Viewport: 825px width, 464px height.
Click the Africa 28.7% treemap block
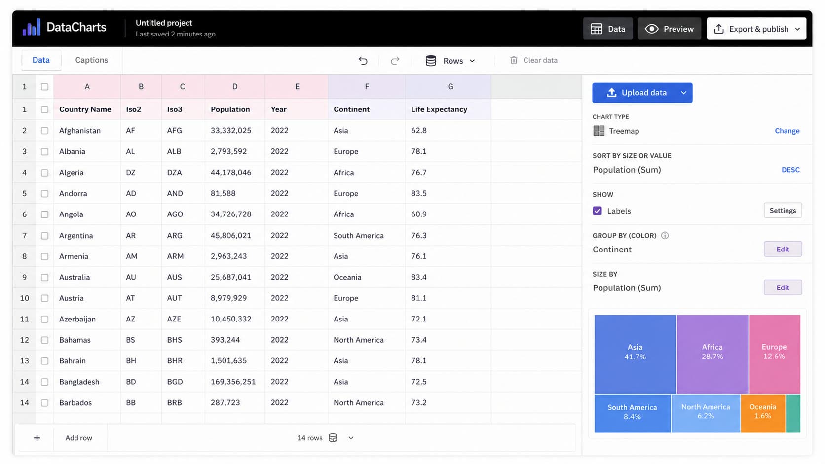(712, 354)
